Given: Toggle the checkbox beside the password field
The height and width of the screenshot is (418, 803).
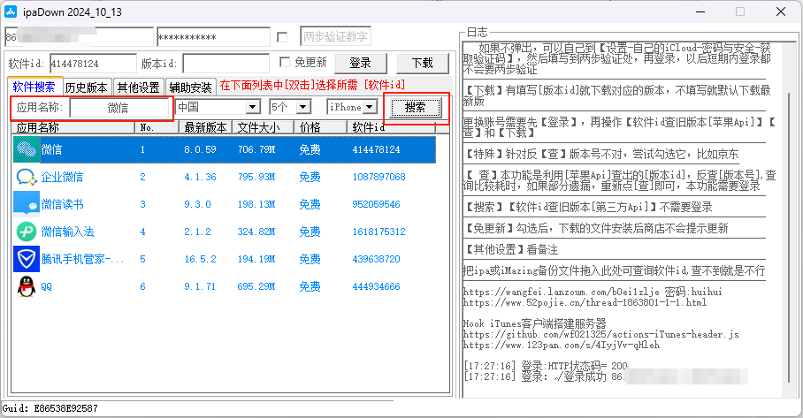Looking at the screenshot, I should pyautogui.click(x=281, y=37).
